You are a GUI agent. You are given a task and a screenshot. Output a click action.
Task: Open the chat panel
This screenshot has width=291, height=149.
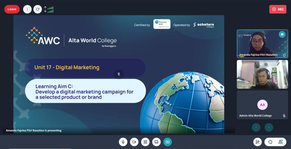coord(270,142)
